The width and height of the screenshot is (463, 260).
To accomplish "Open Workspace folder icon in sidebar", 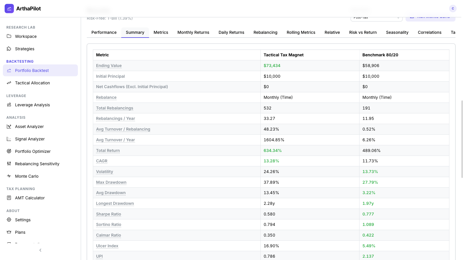I will 9,36.
